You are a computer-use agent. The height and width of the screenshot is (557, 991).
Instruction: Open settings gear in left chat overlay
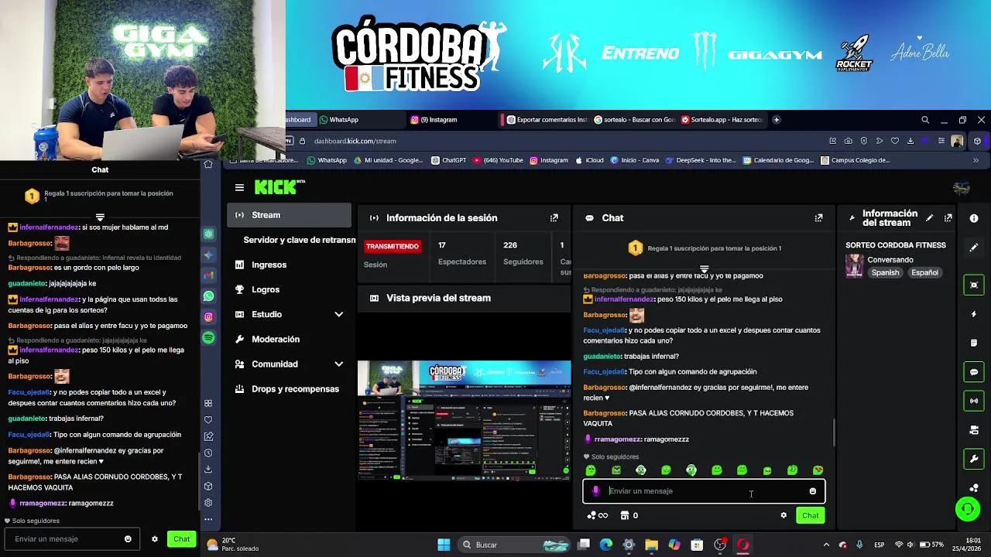click(155, 539)
